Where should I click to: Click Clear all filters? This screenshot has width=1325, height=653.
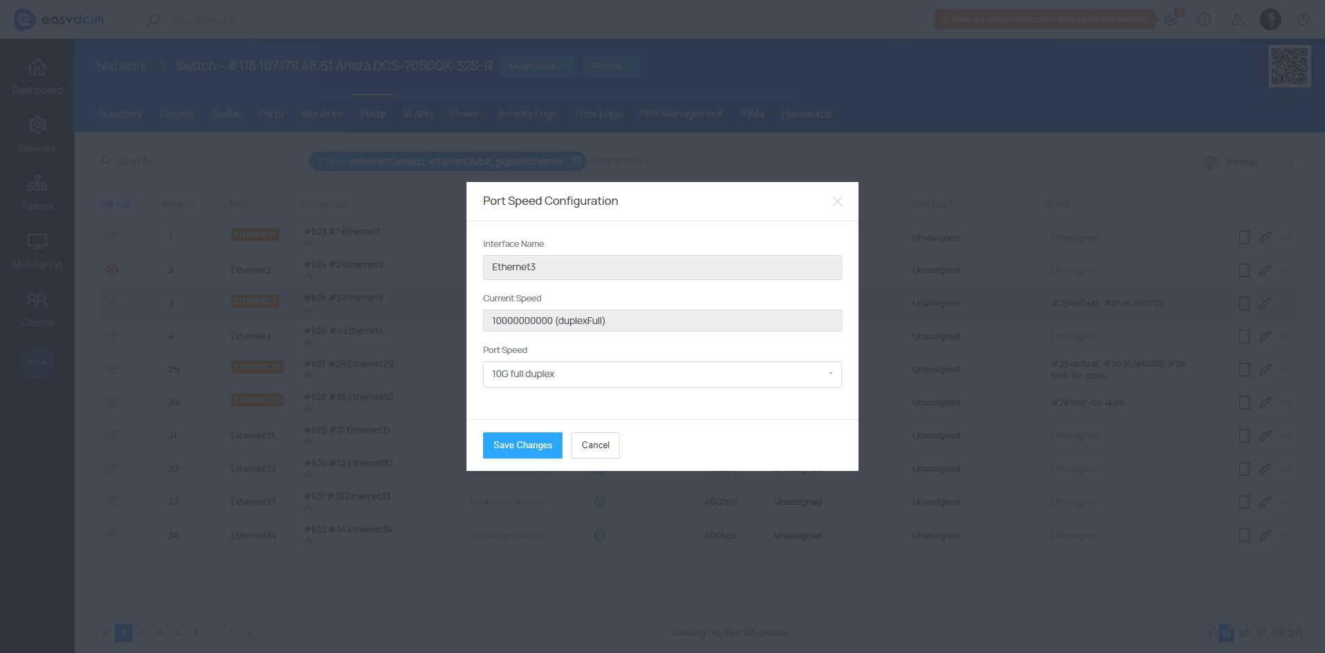tap(620, 161)
